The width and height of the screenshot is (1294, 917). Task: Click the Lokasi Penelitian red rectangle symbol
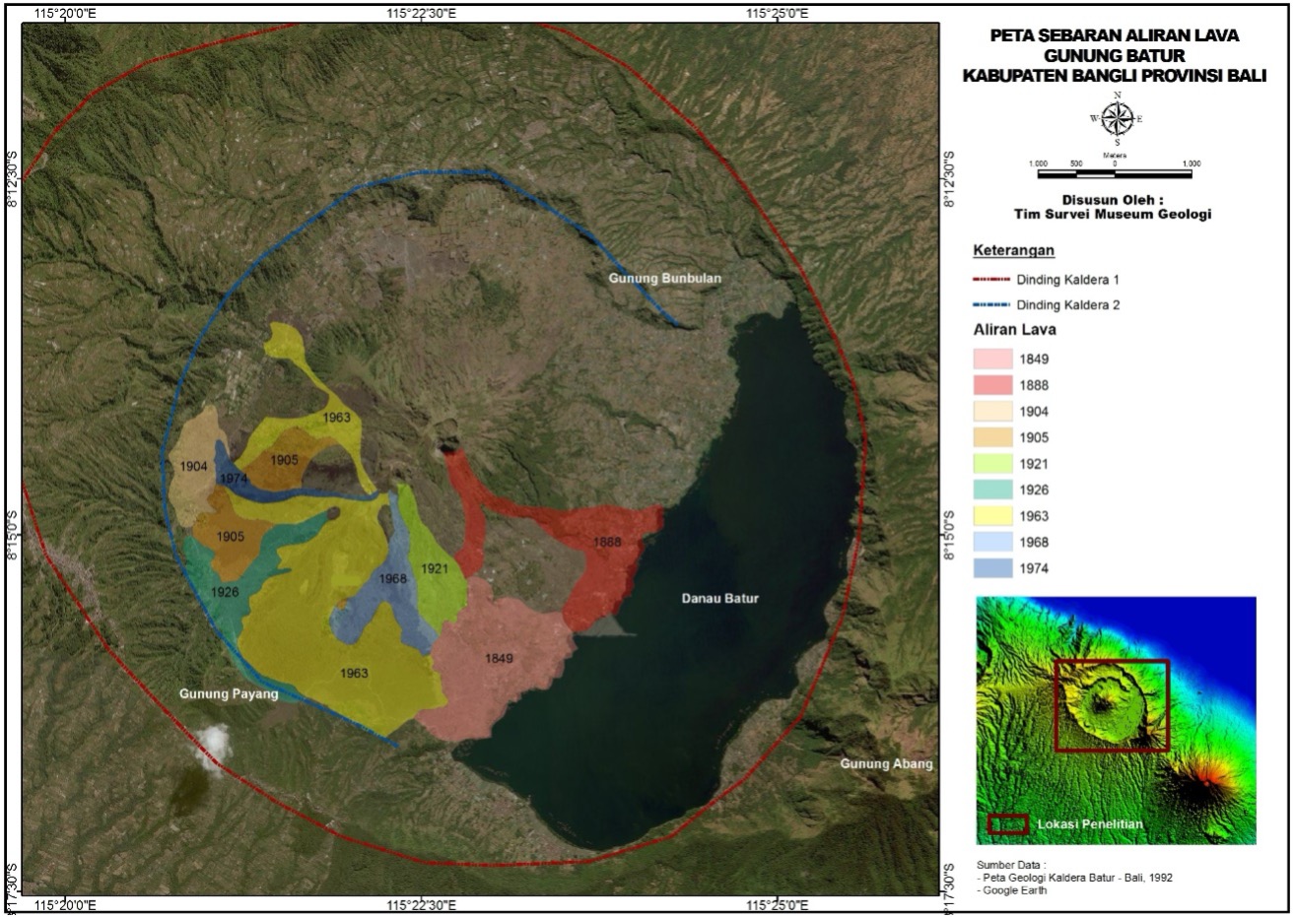click(x=1008, y=824)
